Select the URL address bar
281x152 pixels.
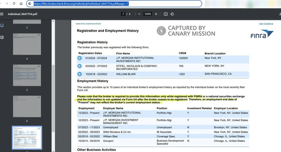[114, 4]
